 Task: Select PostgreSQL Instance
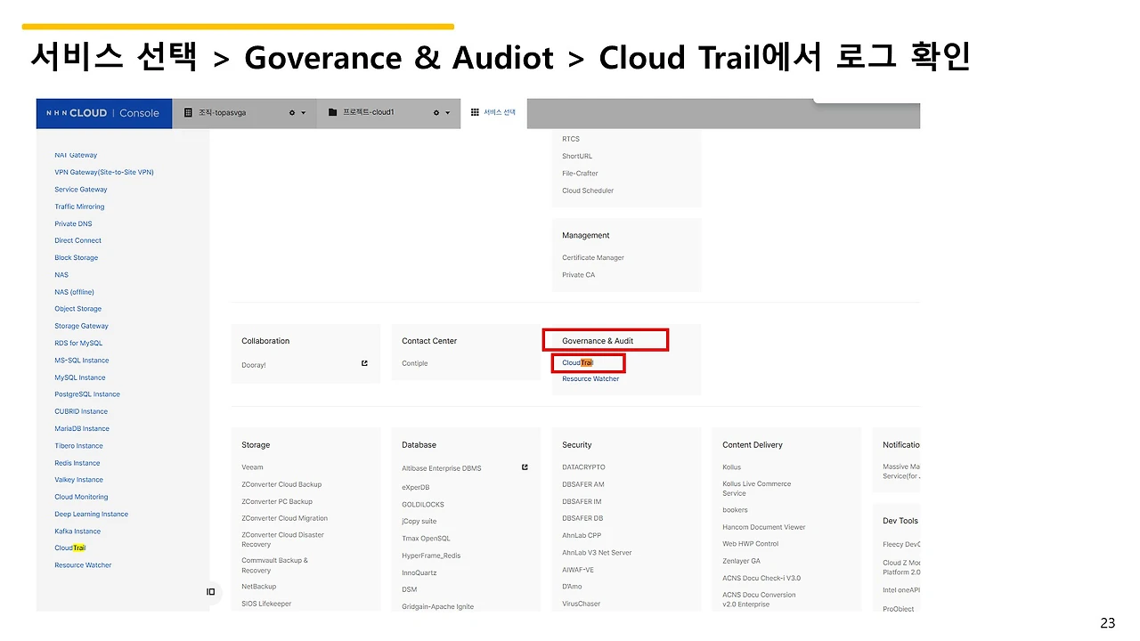point(87,394)
